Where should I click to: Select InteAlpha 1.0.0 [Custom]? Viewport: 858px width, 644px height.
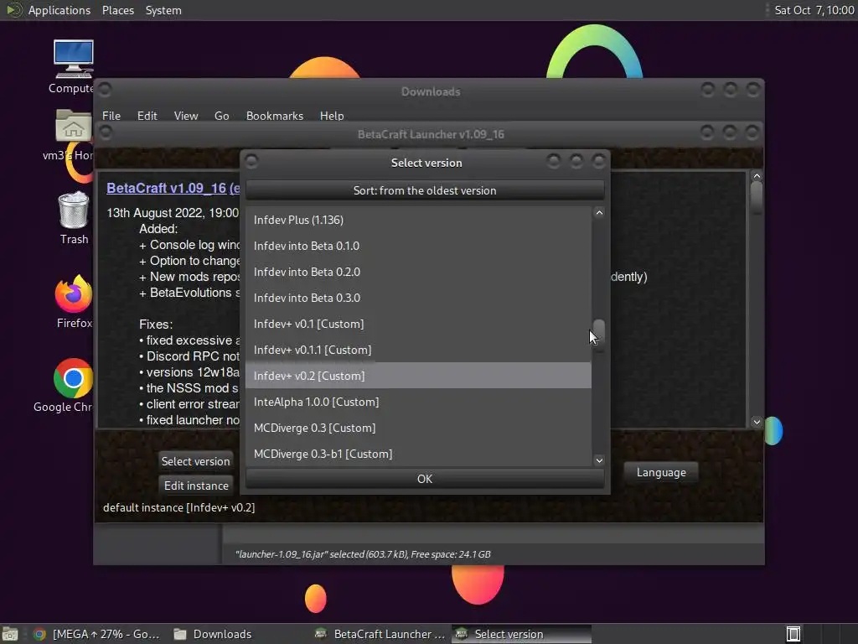[418, 402]
